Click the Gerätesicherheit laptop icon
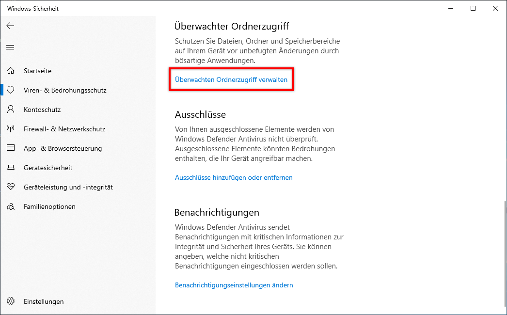Image resolution: width=507 pixels, height=315 pixels. tap(11, 168)
